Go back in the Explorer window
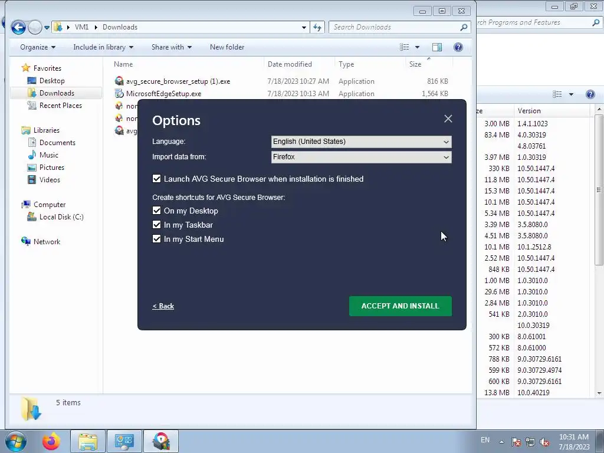The height and width of the screenshot is (453, 604). (x=18, y=27)
